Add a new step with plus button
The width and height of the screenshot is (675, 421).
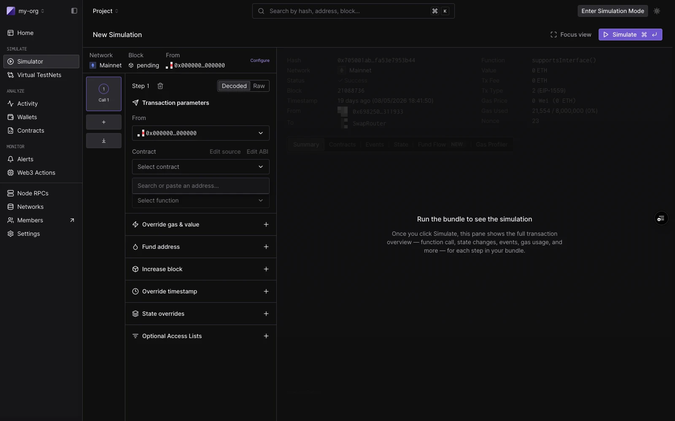coord(104,122)
